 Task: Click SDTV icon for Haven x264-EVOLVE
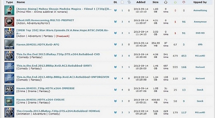(9, 101)
